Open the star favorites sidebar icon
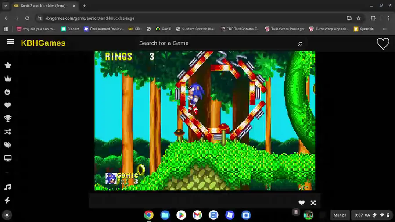The image size is (395, 222). pos(8,65)
